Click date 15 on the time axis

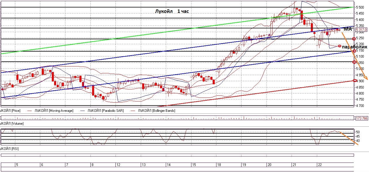(x=194, y=165)
